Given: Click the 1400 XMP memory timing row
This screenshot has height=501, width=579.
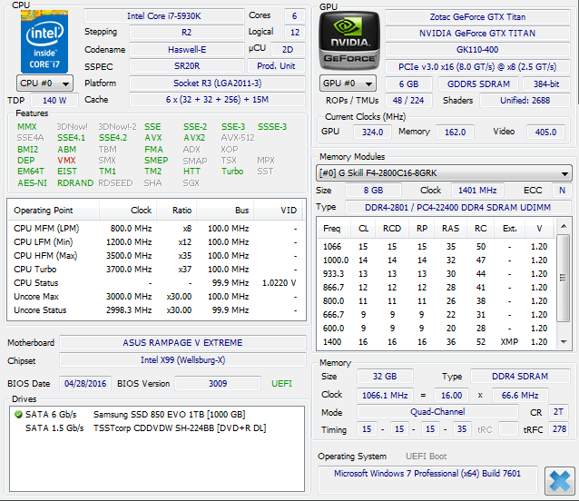Looking at the screenshot, I should pyautogui.click(x=437, y=342).
